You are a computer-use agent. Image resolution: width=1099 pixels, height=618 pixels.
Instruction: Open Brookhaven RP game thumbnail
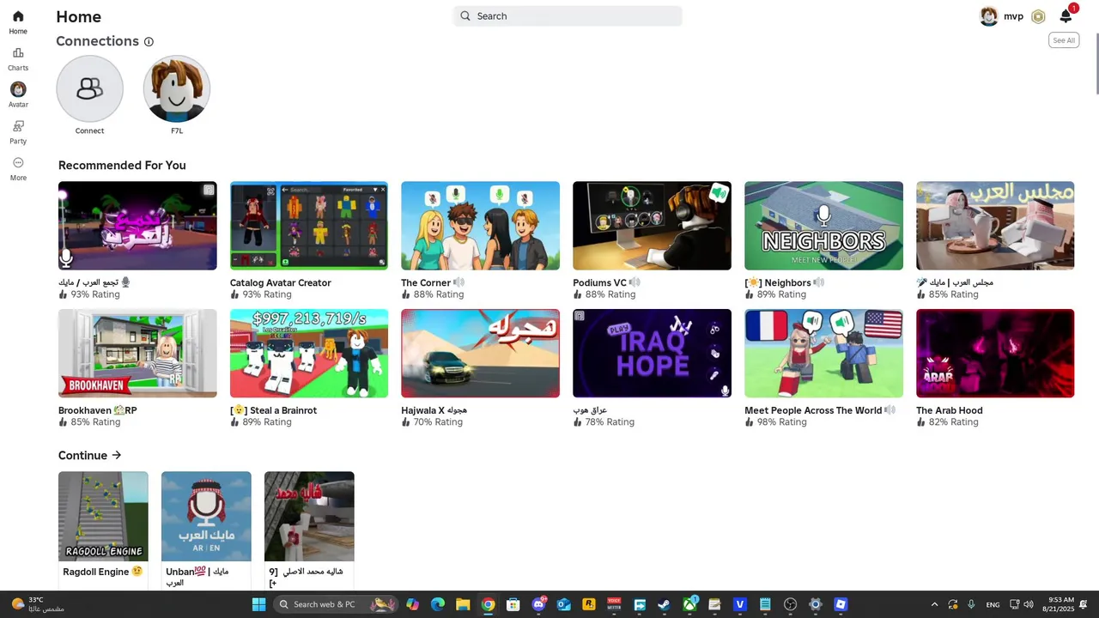137,354
